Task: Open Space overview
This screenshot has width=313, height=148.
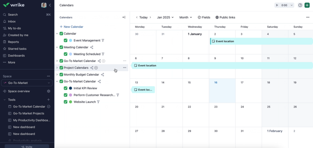Action: point(19,91)
